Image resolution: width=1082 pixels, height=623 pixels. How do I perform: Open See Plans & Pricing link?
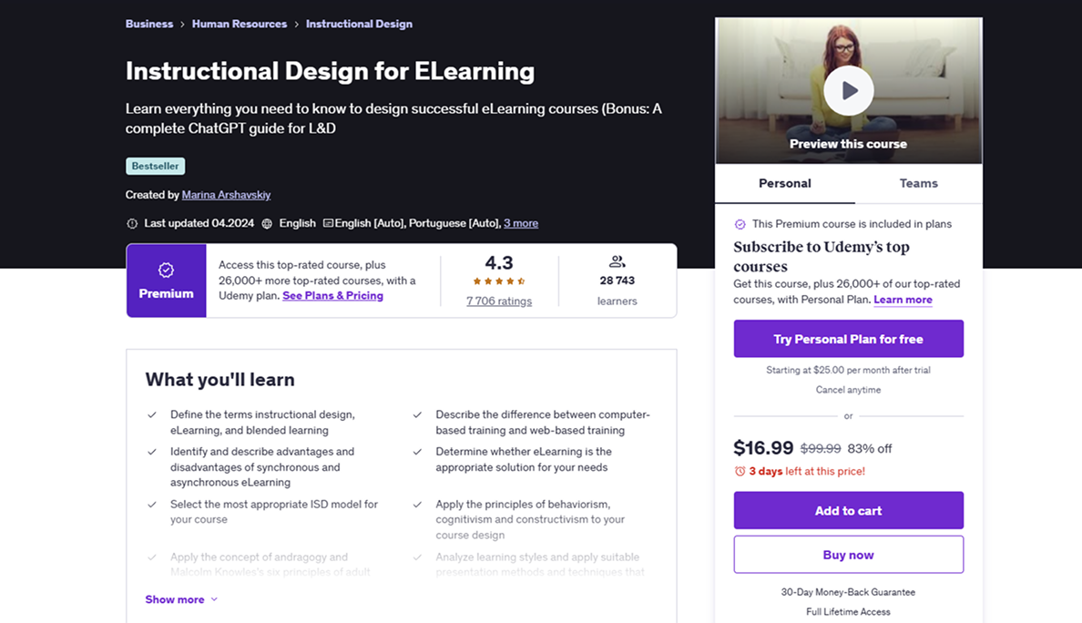(x=332, y=295)
